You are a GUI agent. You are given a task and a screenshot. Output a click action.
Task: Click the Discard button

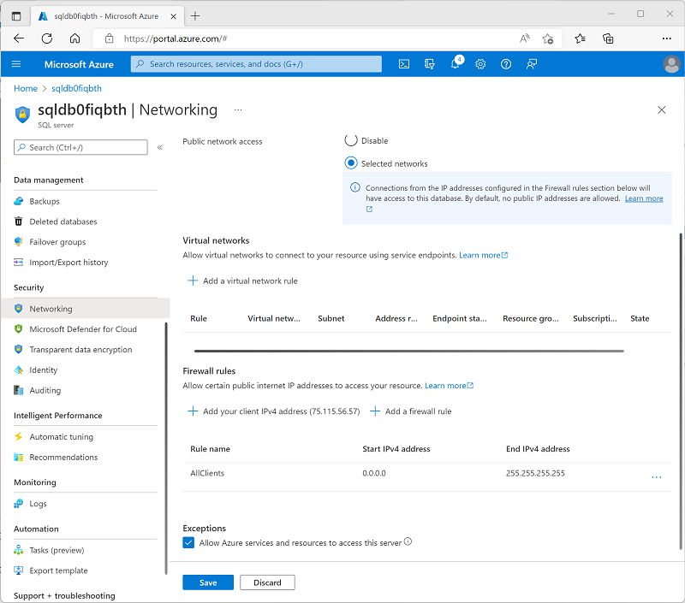click(x=267, y=582)
